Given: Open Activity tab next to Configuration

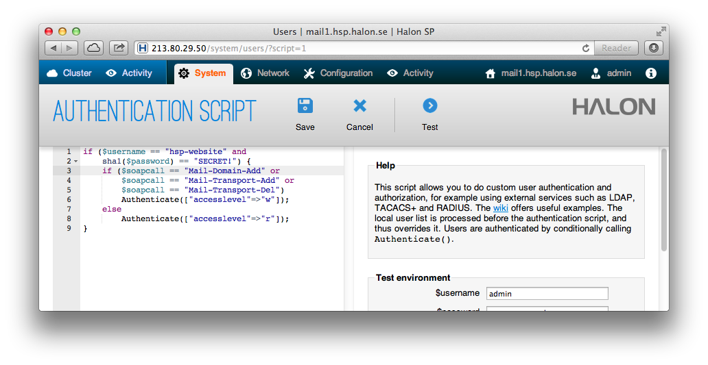Looking at the screenshot, I should point(410,73).
